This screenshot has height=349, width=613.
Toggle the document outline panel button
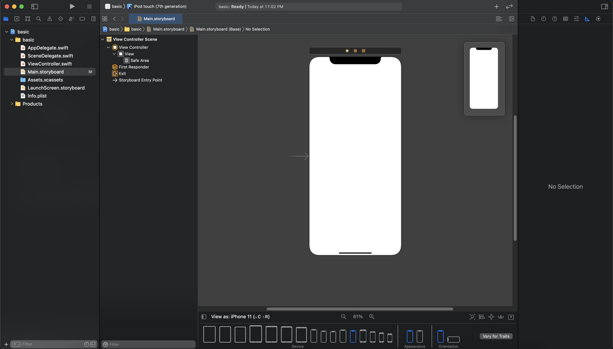click(x=204, y=317)
